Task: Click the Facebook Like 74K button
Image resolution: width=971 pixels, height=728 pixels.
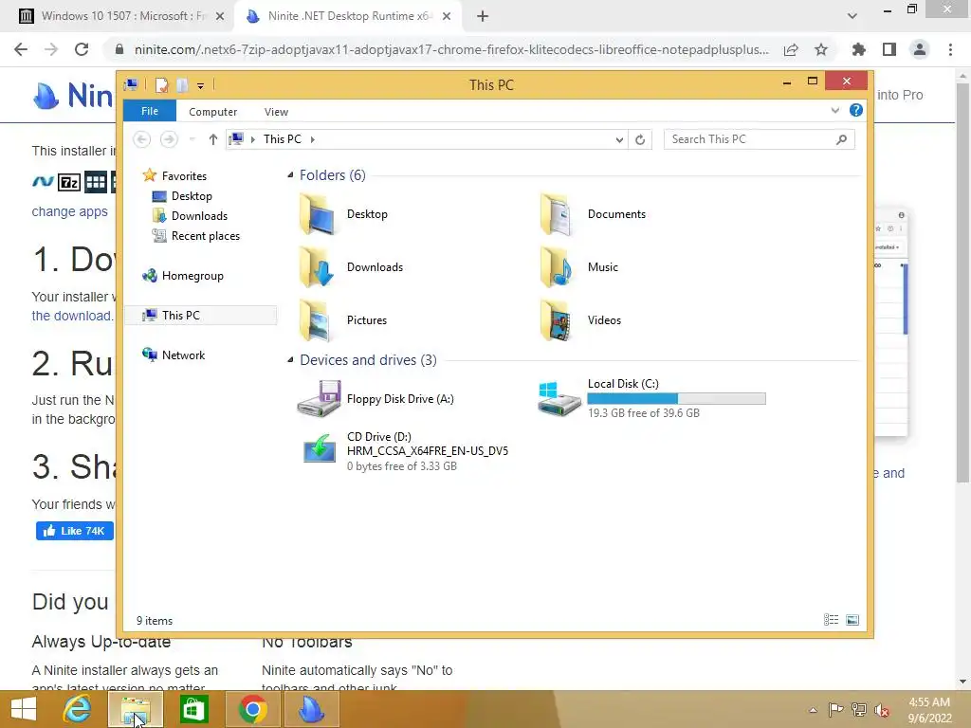Action: pyautogui.click(x=74, y=531)
